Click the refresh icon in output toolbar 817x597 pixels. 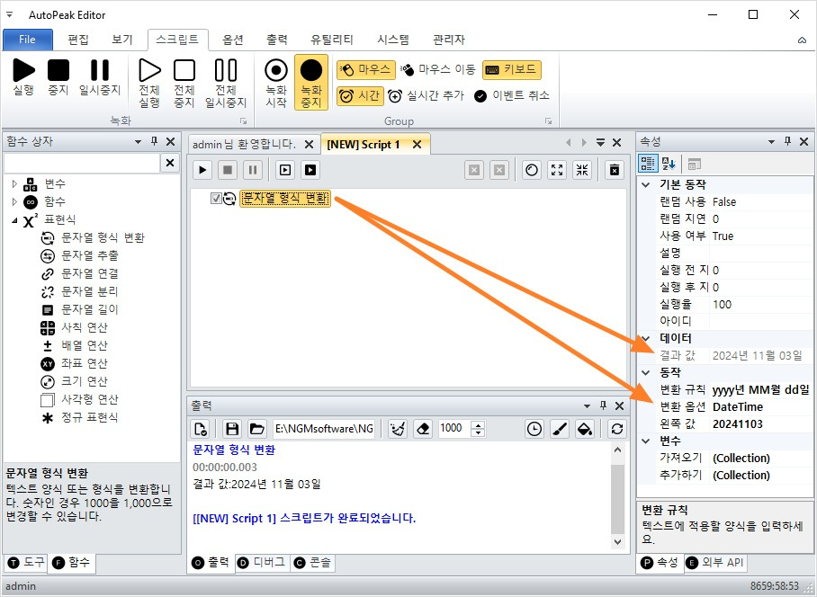[x=617, y=429]
